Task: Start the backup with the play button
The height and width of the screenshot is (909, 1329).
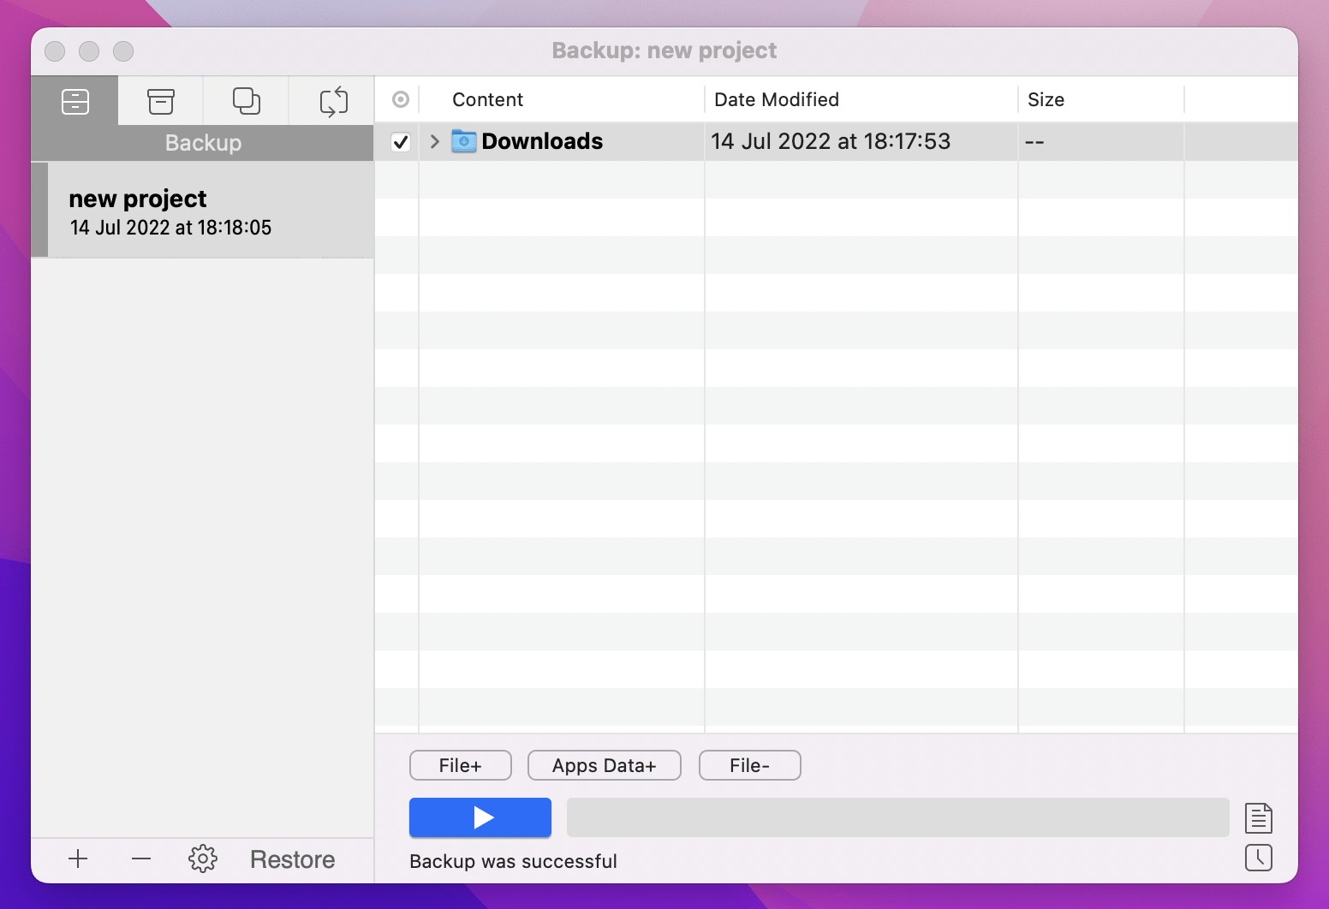Action: (480, 817)
